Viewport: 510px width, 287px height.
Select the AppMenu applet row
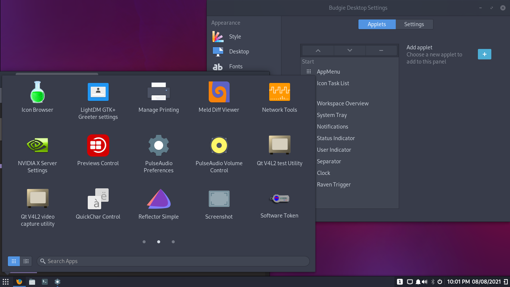pyautogui.click(x=349, y=72)
